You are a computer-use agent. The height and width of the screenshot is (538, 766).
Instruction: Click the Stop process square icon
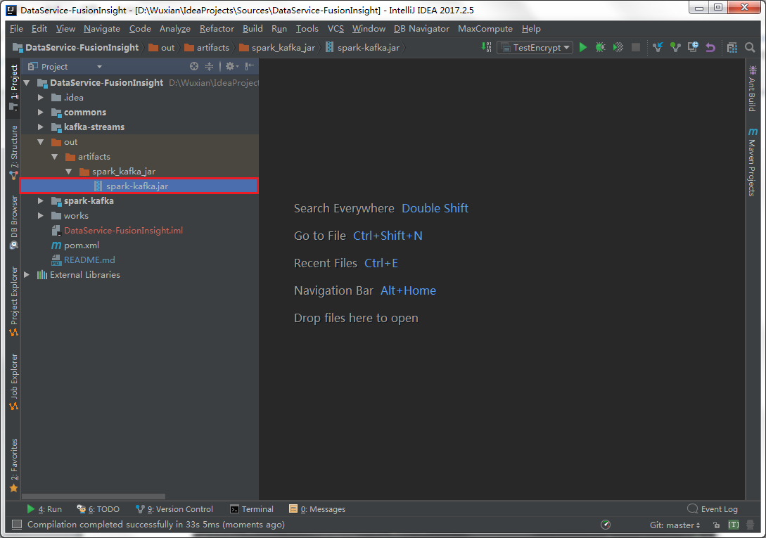point(636,47)
